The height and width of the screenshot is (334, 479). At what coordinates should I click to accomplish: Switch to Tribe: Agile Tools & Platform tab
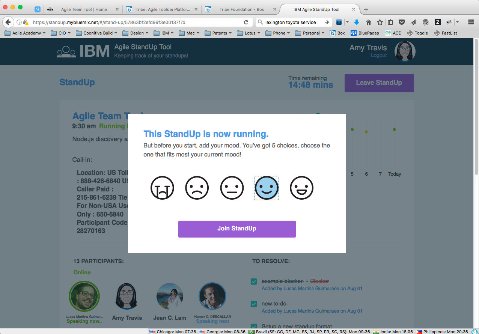point(162,9)
